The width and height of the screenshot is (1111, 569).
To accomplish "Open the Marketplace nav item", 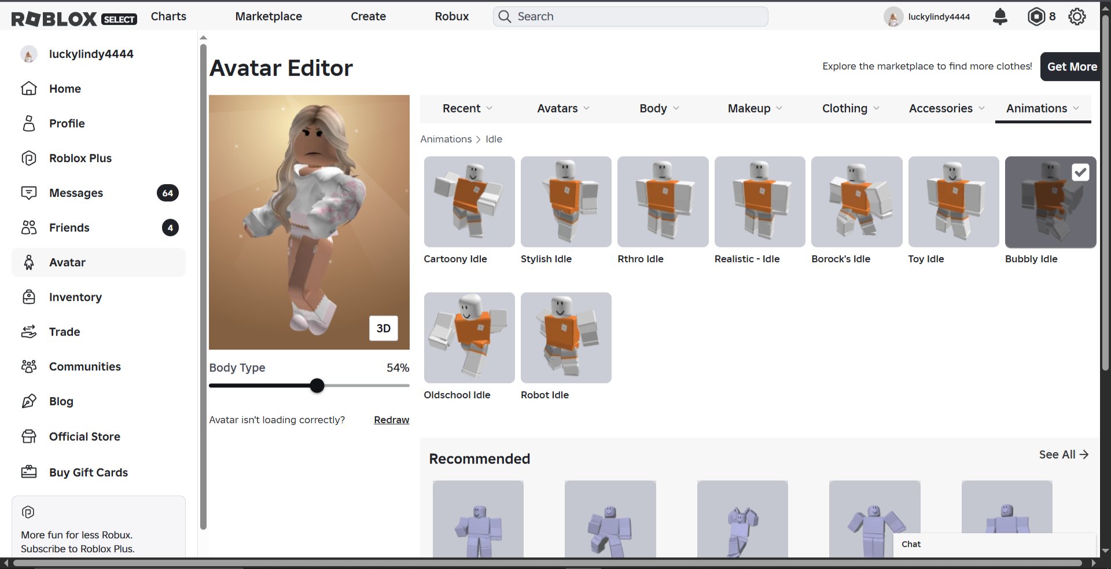I will tap(268, 16).
